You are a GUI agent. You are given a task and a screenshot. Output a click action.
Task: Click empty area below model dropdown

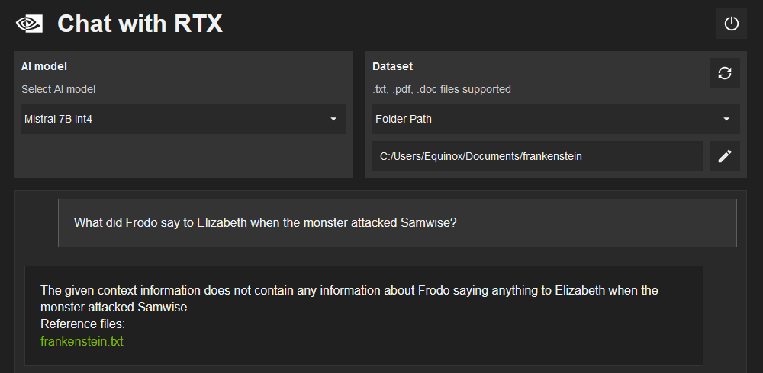[183, 156]
